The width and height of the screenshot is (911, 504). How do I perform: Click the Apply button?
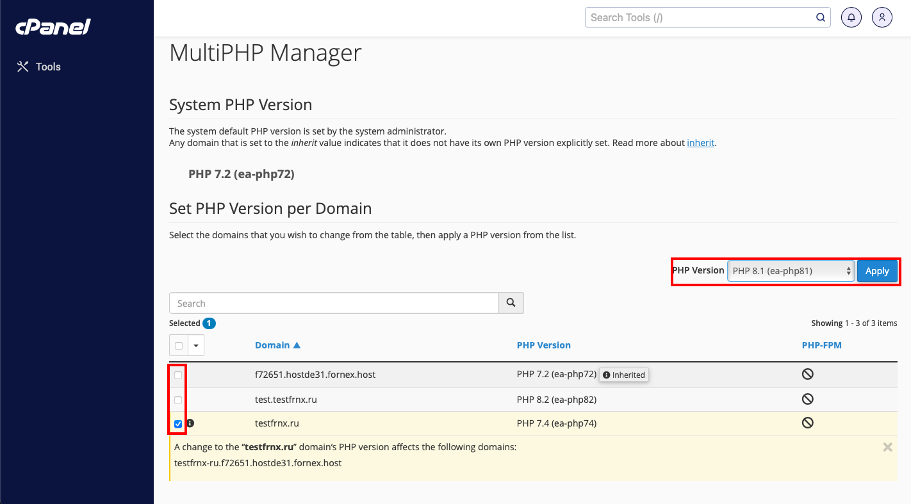pos(877,271)
